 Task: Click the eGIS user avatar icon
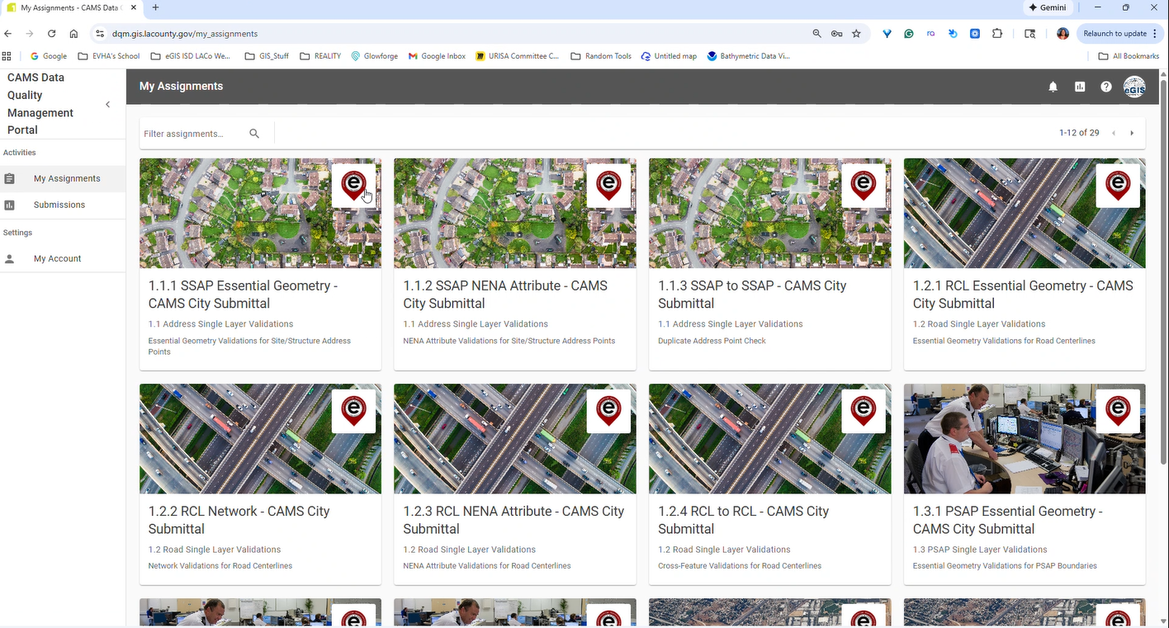coord(1134,87)
